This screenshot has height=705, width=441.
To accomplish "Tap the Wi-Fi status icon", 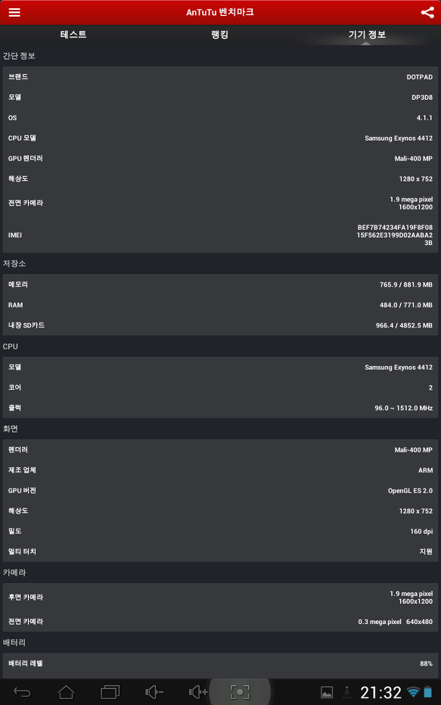I will pos(413,692).
